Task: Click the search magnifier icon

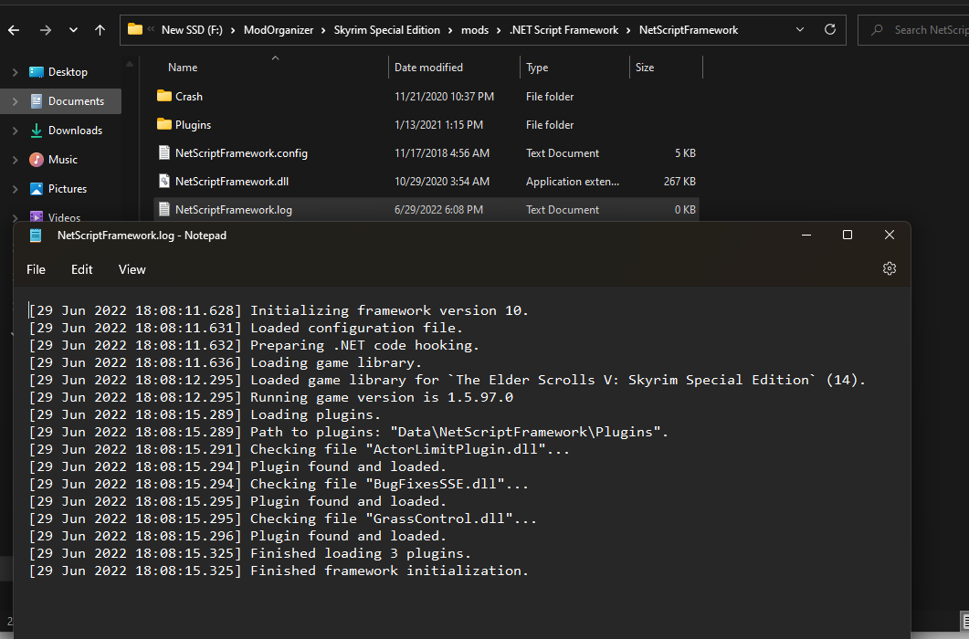Action: pos(877,29)
